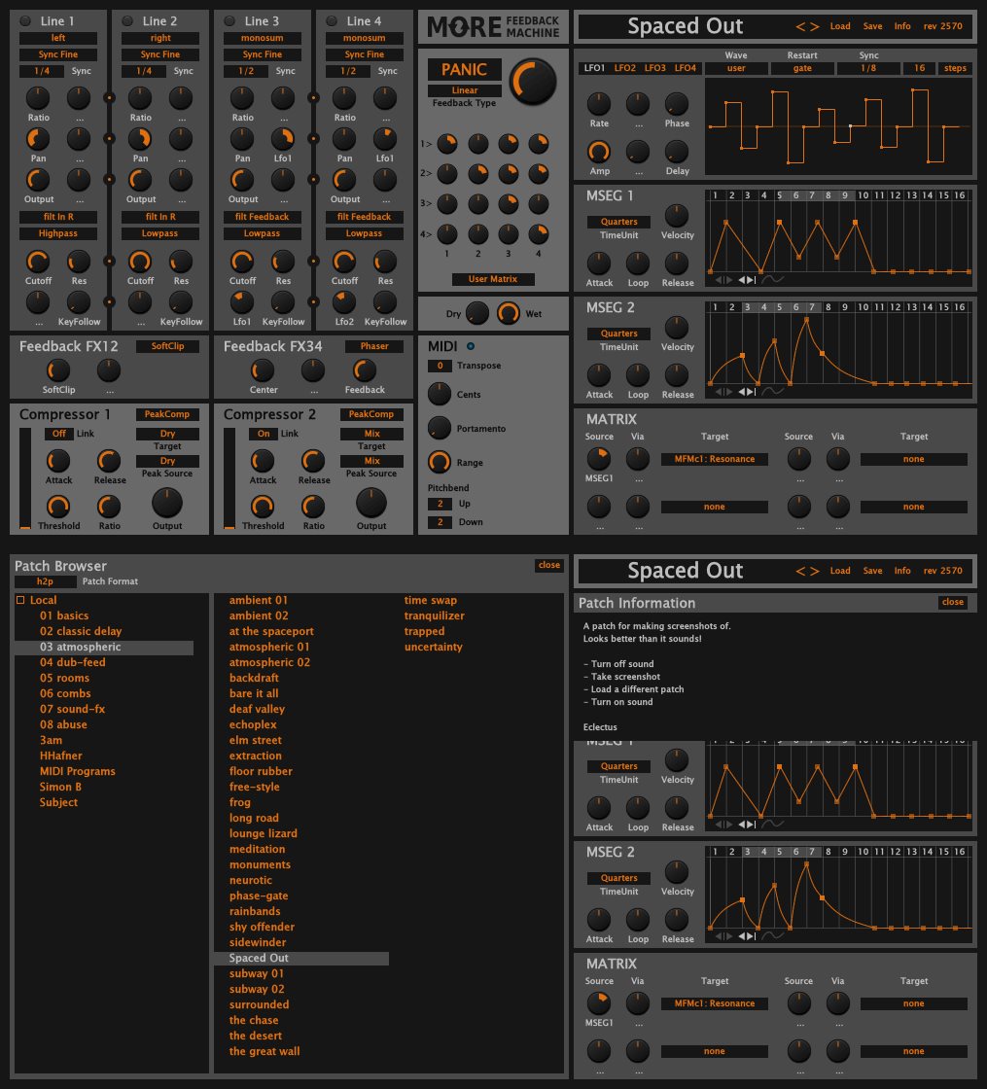
Task: Toggle Compressor 2 Link On switch
Action: pyautogui.click(x=263, y=434)
